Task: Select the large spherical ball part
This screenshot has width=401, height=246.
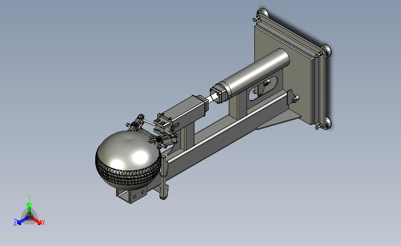Action: 128,160
